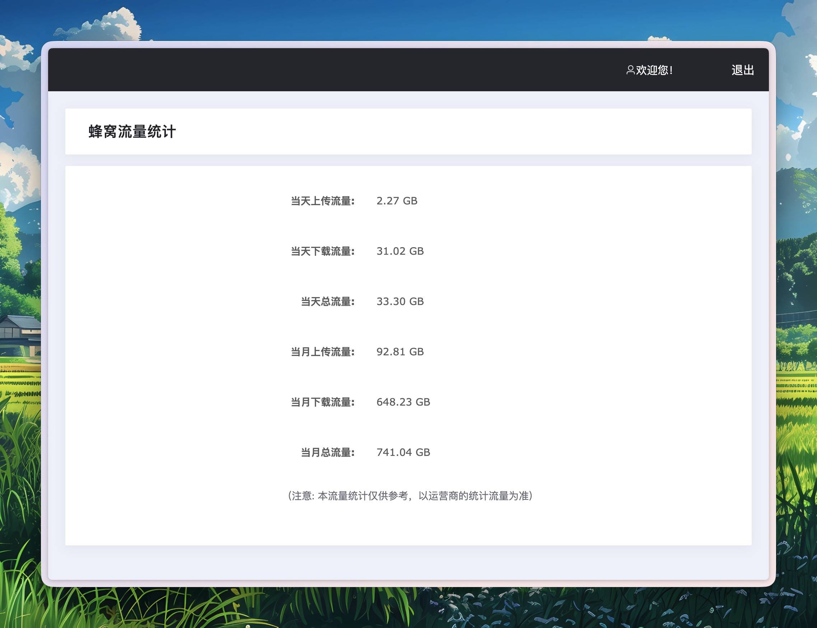817x628 pixels.
Task: Click the 蜂窝流量统计 page heading
Action: click(132, 131)
